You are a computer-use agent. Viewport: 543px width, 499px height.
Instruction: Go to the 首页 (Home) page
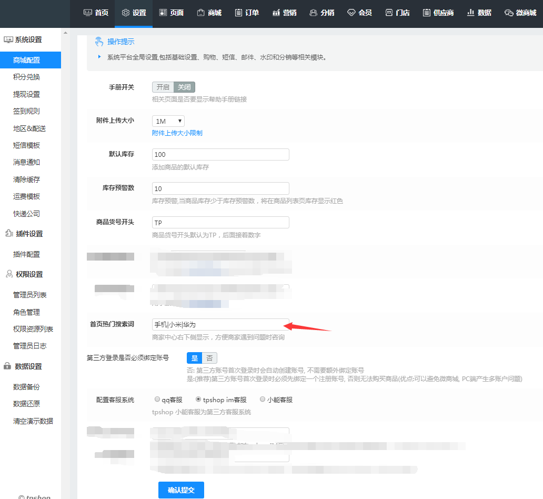[95, 12]
